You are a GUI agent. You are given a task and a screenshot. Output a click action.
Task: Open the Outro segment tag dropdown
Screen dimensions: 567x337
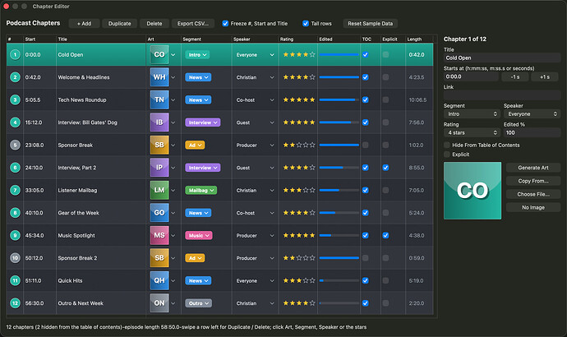[x=199, y=303]
